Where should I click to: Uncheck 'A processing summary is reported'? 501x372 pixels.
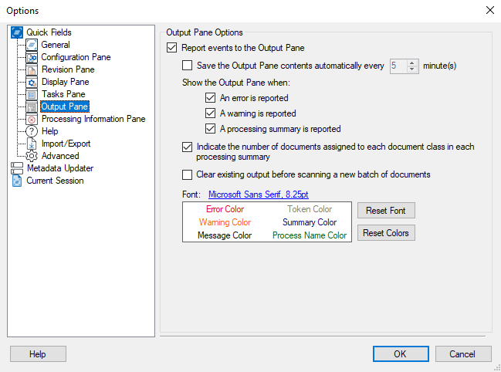click(210, 129)
